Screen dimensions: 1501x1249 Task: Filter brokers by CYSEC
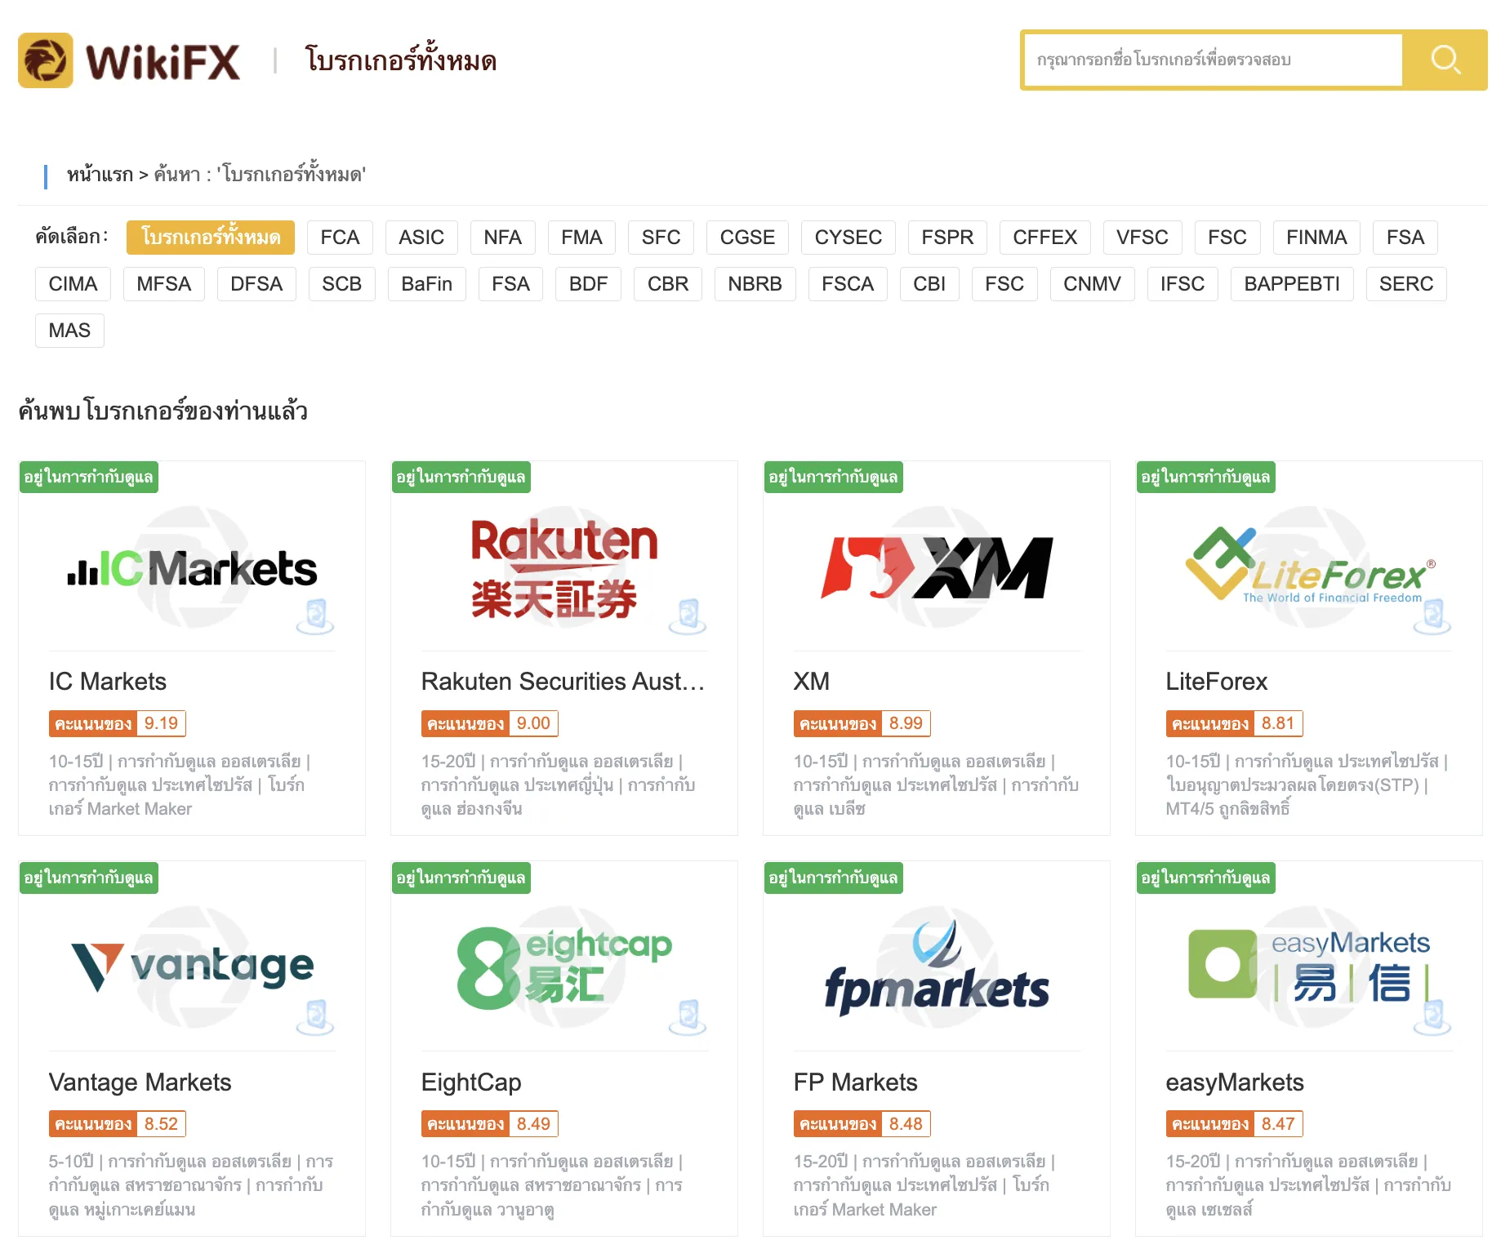pos(848,238)
